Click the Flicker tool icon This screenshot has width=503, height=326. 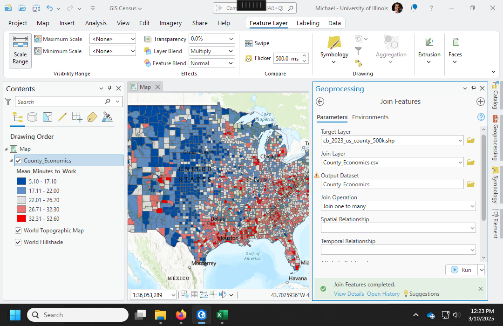(249, 58)
